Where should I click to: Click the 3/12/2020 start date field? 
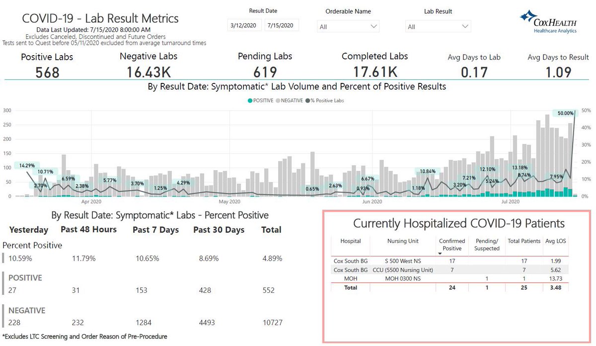[x=245, y=25]
